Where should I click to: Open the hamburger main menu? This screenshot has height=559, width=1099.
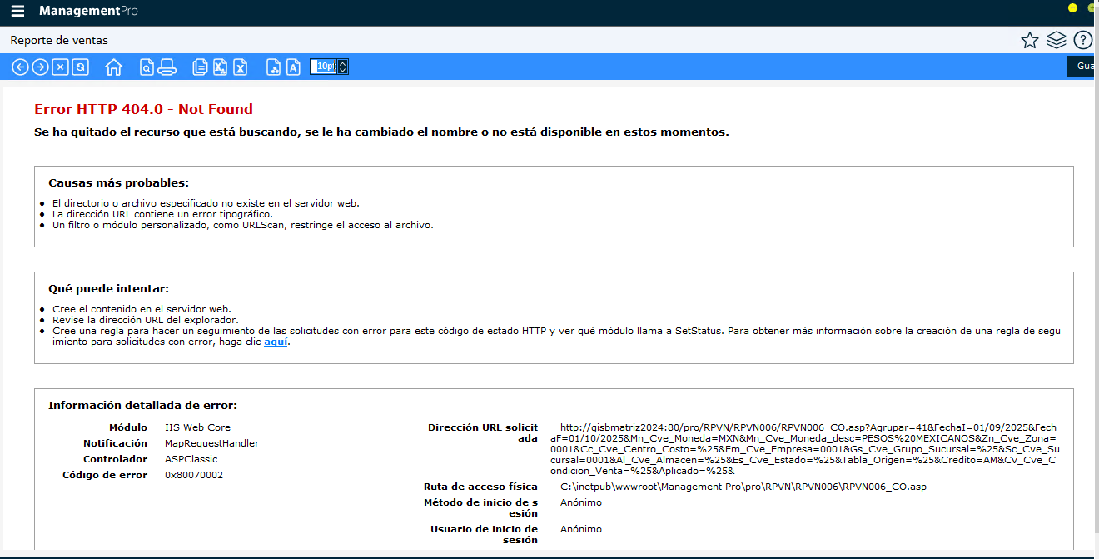point(17,12)
